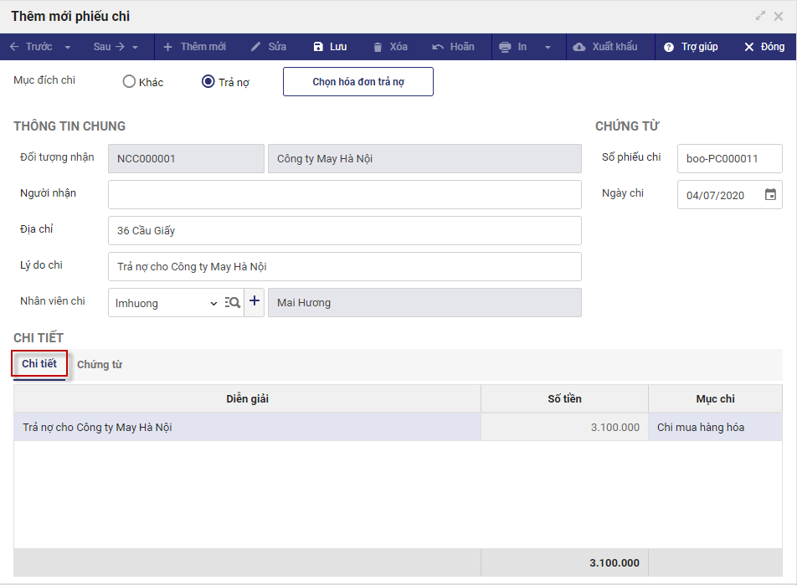Open the Ngày chi calendar icon
Screen dimensions: 797x585
770,195
